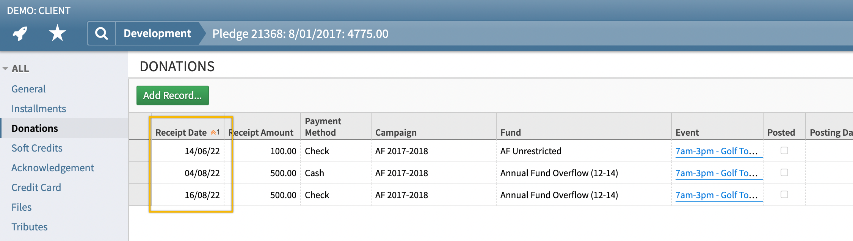Open Golf event link in first row
The image size is (853, 241).
tap(717, 151)
